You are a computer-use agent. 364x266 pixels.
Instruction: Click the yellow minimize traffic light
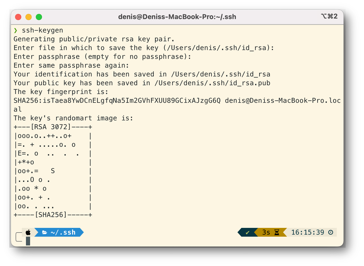pos(29,17)
